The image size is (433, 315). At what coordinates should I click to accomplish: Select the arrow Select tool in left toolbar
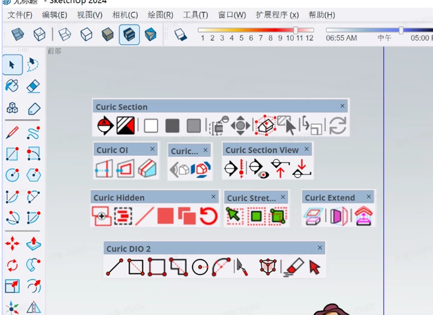(x=12, y=65)
